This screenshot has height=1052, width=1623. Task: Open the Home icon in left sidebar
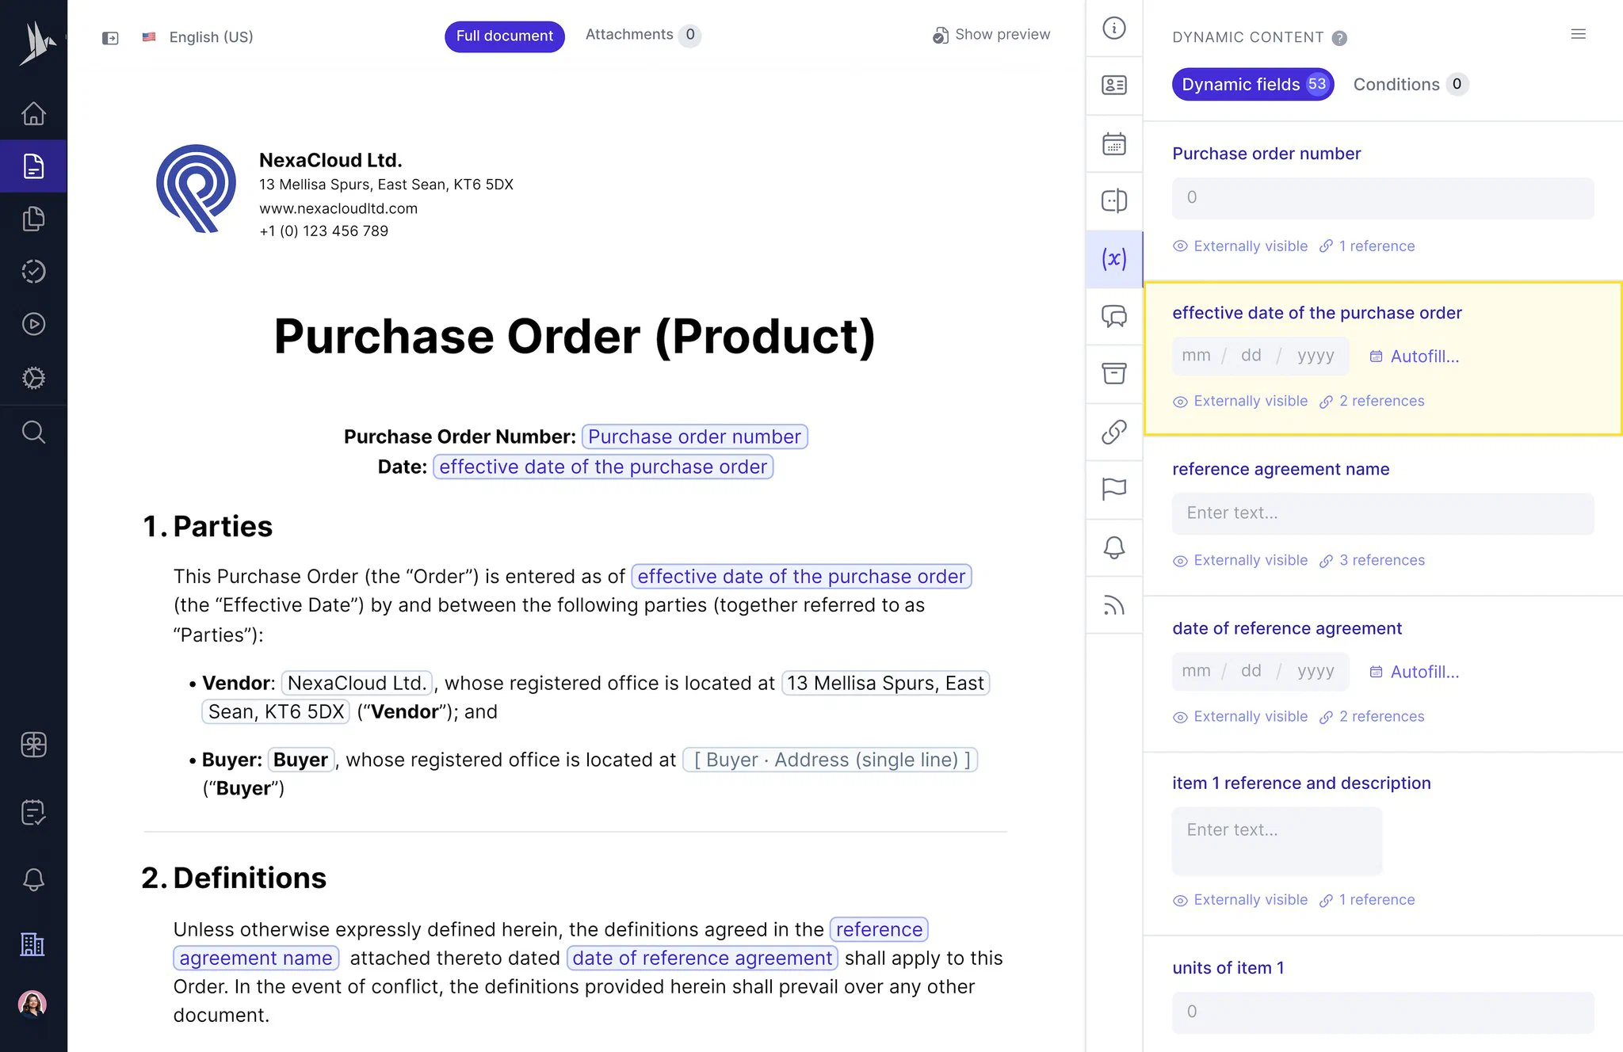(33, 113)
